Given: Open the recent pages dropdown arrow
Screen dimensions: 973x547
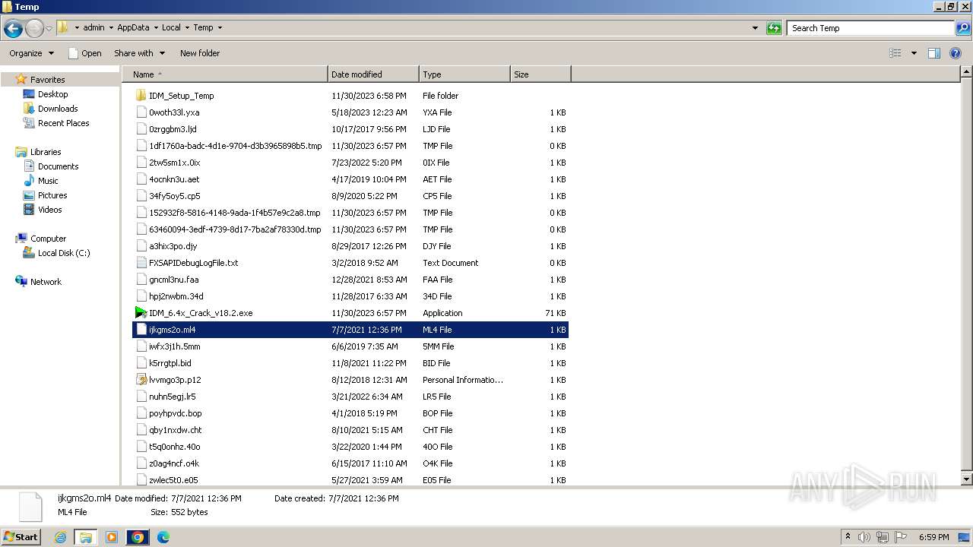Looking at the screenshot, I should click(49, 28).
